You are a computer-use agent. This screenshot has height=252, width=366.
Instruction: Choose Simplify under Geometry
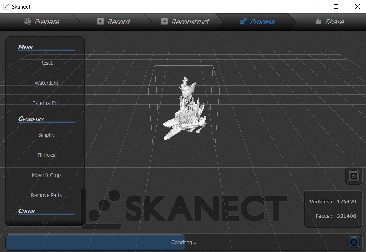tap(46, 135)
